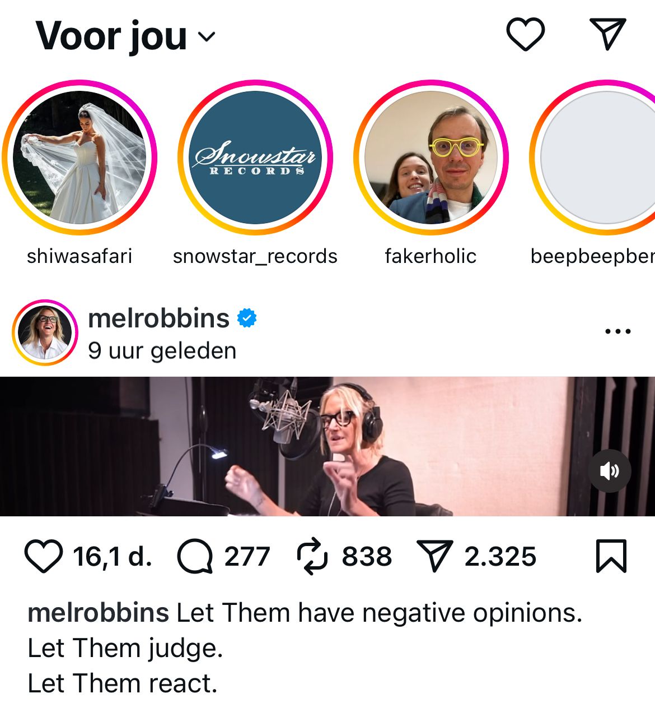Open melrobbins avatar next to post header
Image resolution: width=655 pixels, height=712 pixels.
point(45,332)
